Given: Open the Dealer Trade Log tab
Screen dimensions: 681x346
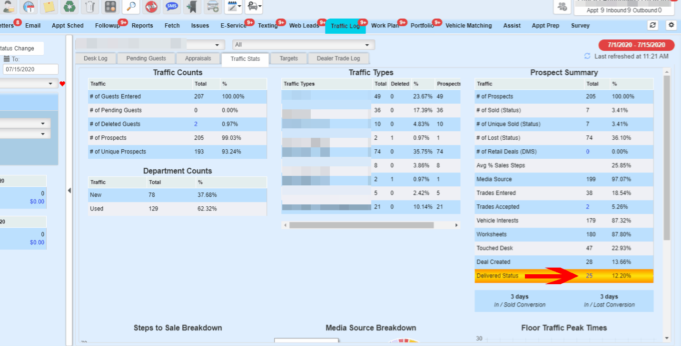Looking at the screenshot, I should click(x=338, y=58).
